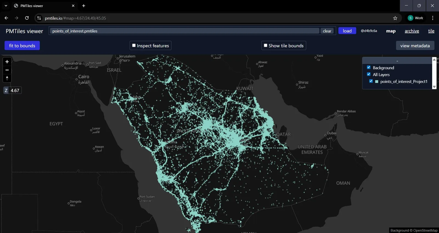
Task: Click the Dongola city label
Action: (75, 201)
